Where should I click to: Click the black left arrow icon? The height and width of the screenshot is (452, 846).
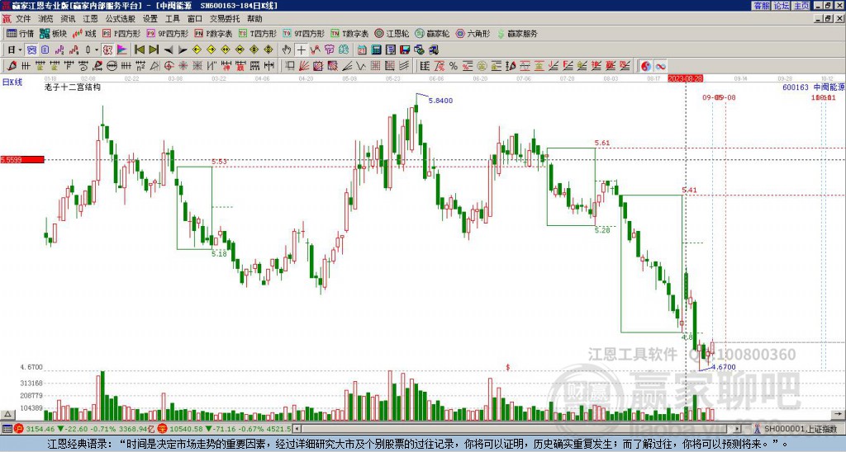[169, 50]
